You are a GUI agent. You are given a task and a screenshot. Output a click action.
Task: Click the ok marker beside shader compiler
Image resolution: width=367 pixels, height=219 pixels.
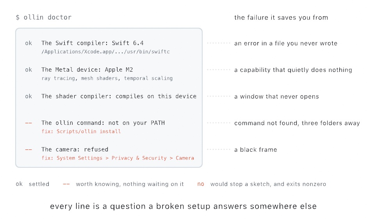point(29,96)
